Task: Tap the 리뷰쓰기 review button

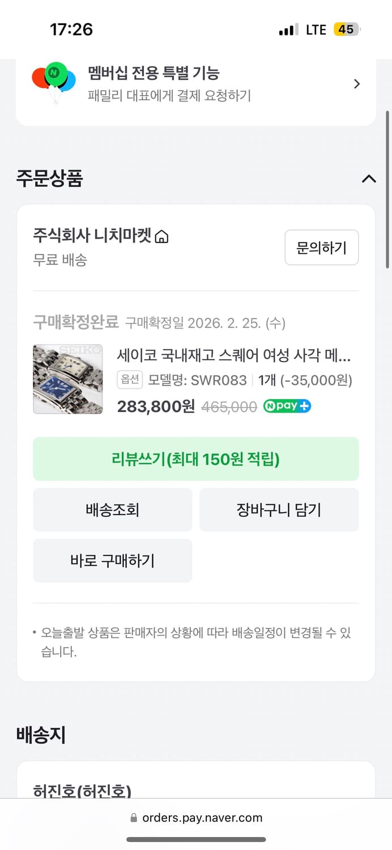Action: click(x=196, y=458)
